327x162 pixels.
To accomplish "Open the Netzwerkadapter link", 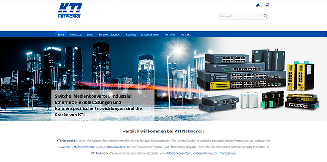I will pyautogui.click(x=116, y=147).
